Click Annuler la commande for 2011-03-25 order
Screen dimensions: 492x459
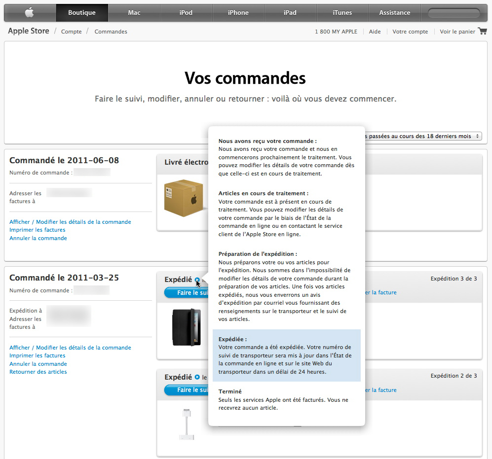click(38, 364)
